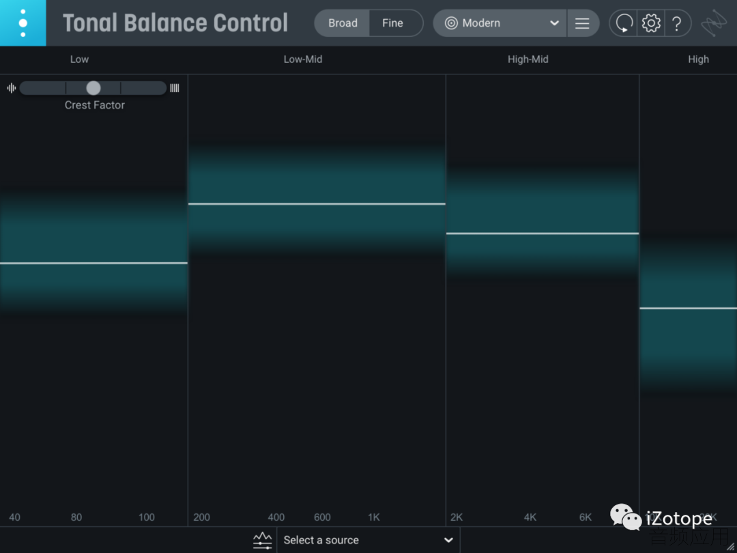Open the Modern target curve dropdown
737x553 pixels.
pos(500,23)
